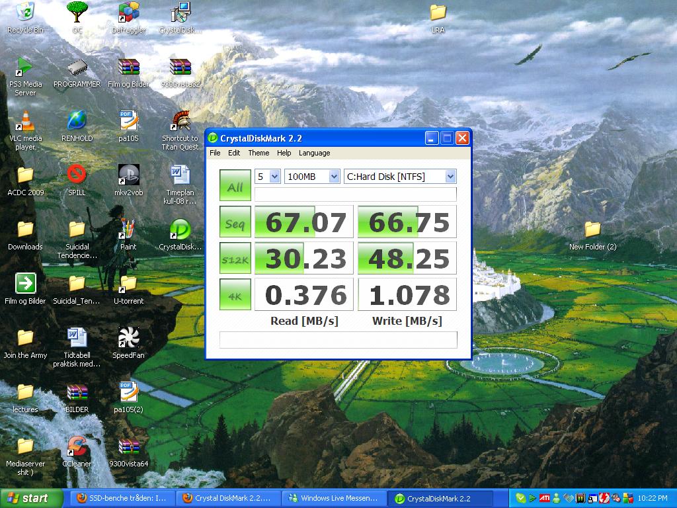Screen dimensions: 677x508
Task: Run all benchmarks with the All button
Action: (x=235, y=185)
